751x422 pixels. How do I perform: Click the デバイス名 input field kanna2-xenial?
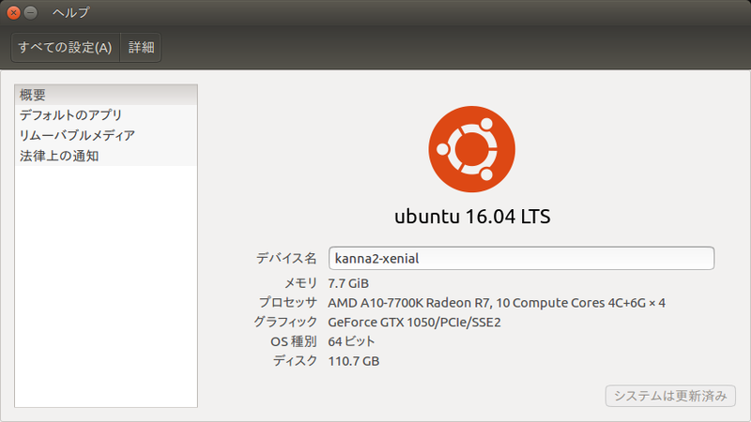tap(521, 259)
